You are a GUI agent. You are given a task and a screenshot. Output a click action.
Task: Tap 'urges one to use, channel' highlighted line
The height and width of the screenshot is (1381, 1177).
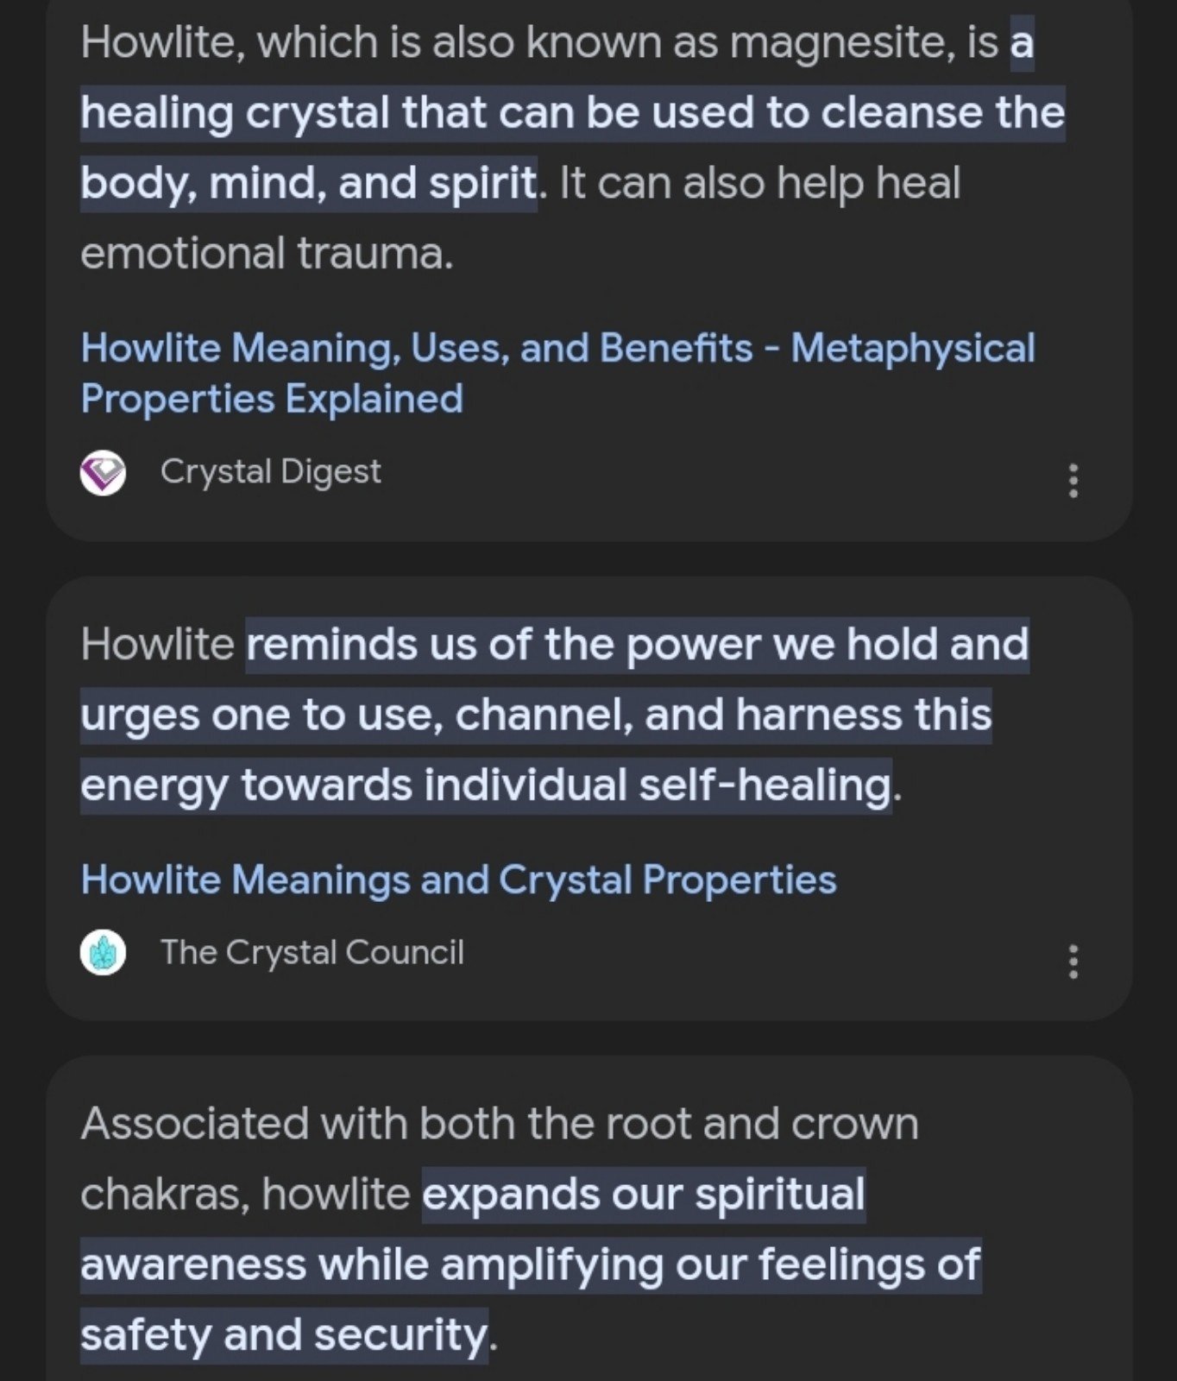[536, 716]
